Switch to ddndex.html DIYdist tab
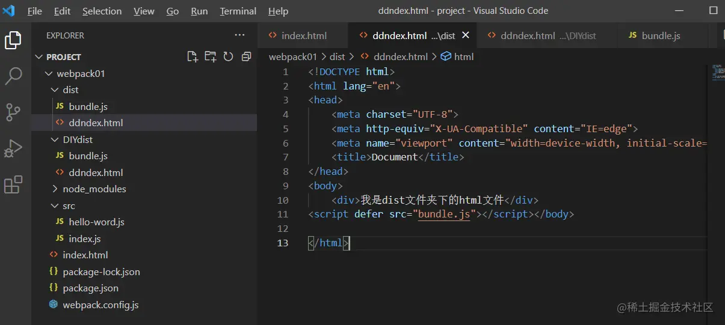This screenshot has width=725, height=325. pyautogui.click(x=548, y=35)
